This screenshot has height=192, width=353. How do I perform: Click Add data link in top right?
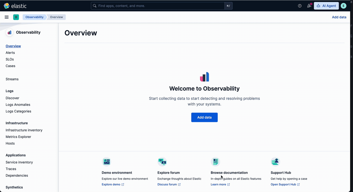pyautogui.click(x=339, y=17)
